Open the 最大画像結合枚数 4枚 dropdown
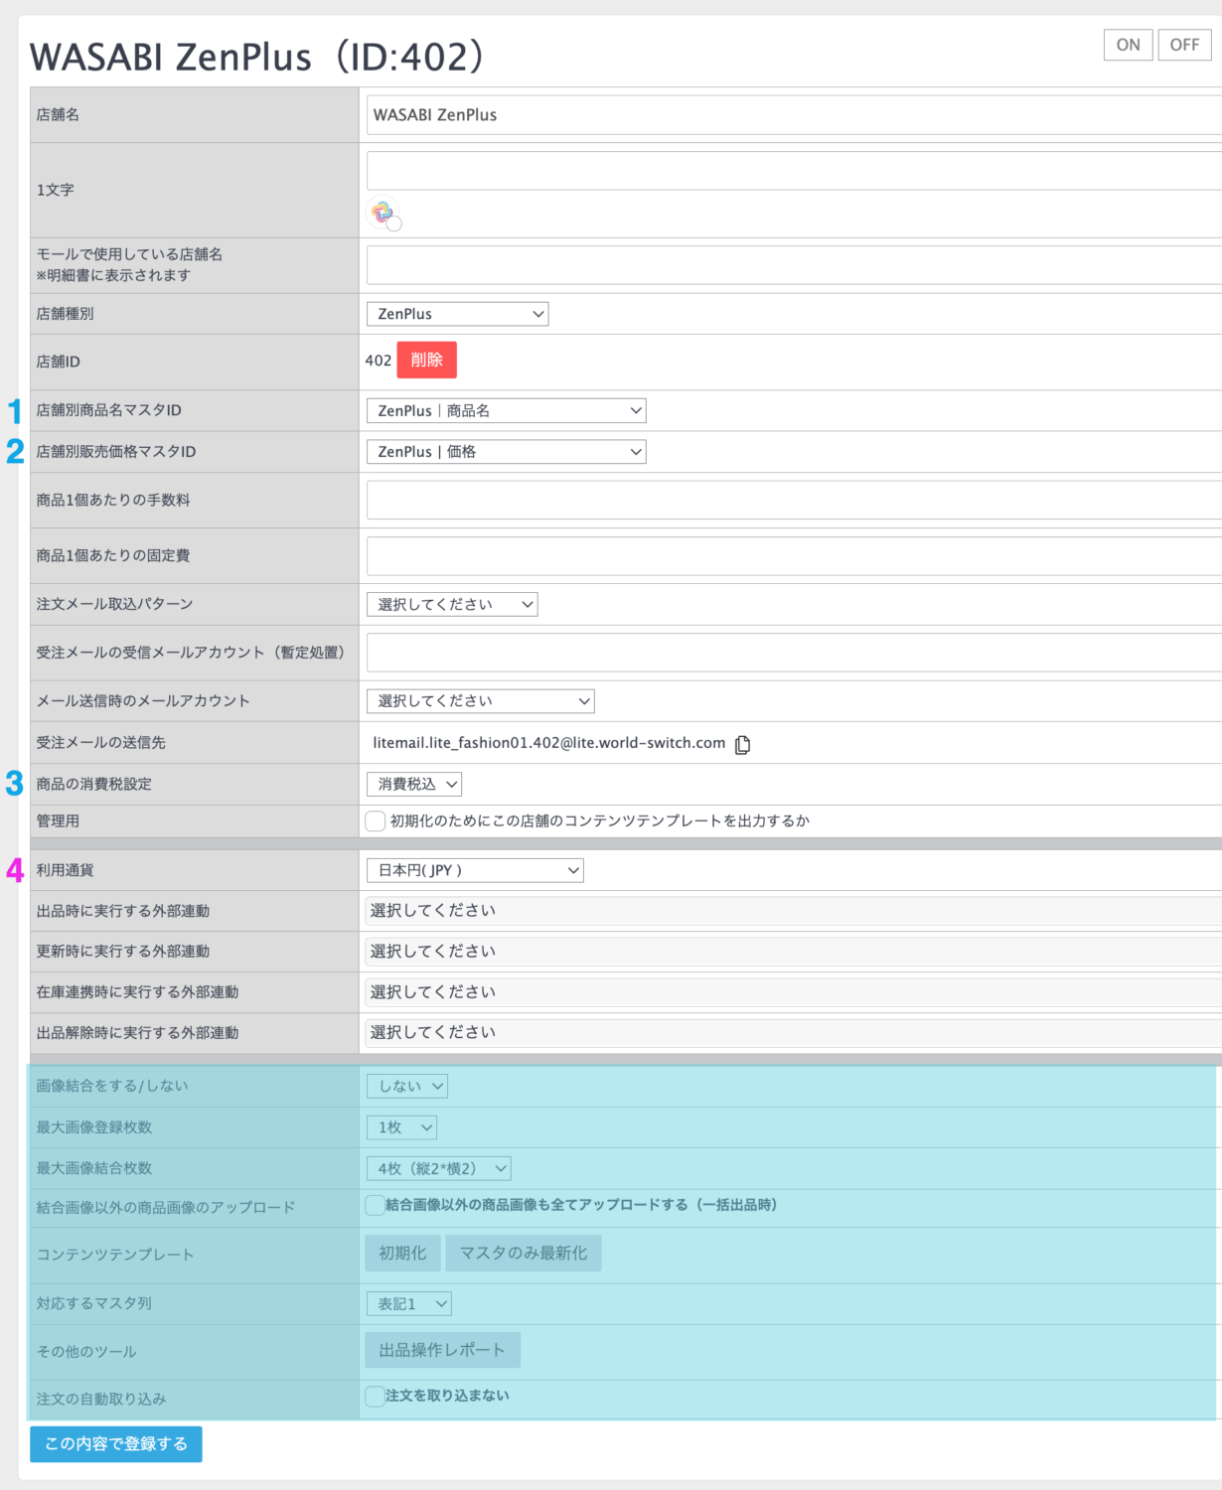 [438, 1168]
